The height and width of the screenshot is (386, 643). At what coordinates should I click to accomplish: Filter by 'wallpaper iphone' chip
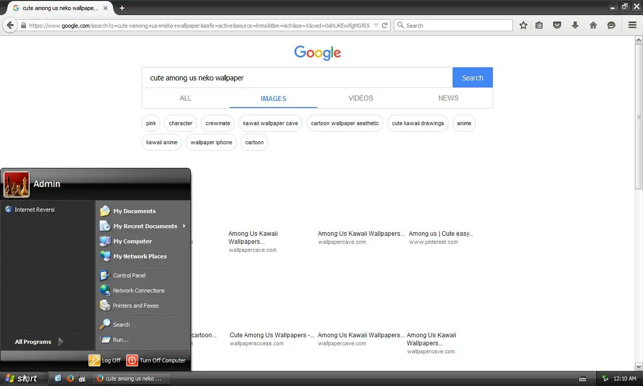tap(211, 142)
